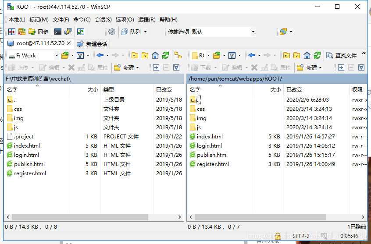Open terminal console icon
The image size is (371, 244).
pos(58,32)
